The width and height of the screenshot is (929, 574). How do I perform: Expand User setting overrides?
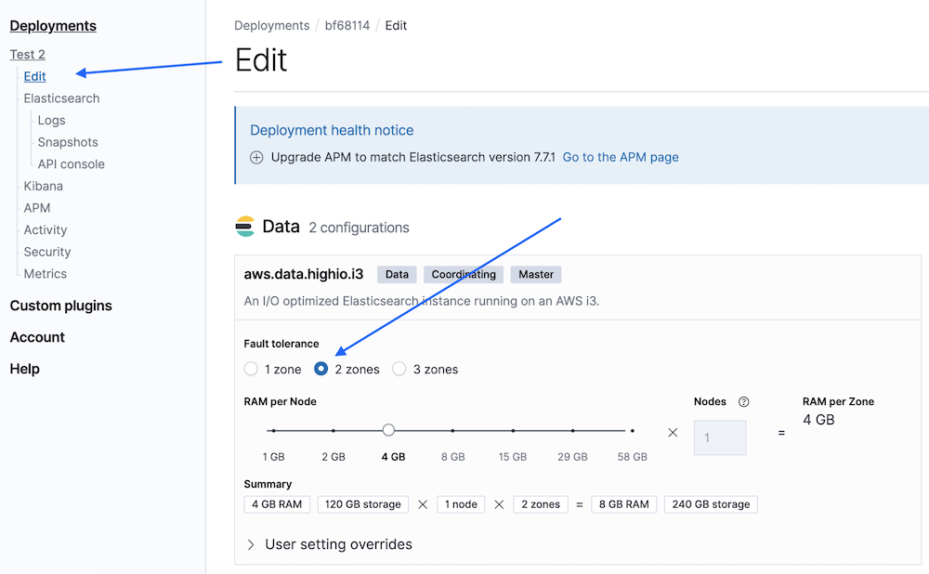click(x=330, y=544)
